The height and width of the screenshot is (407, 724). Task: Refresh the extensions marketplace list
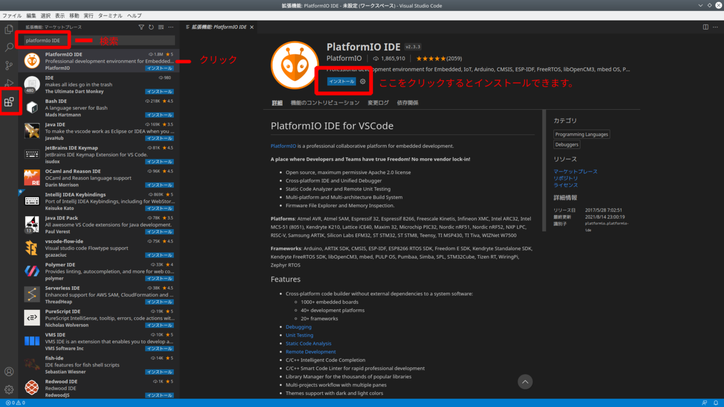[151, 27]
